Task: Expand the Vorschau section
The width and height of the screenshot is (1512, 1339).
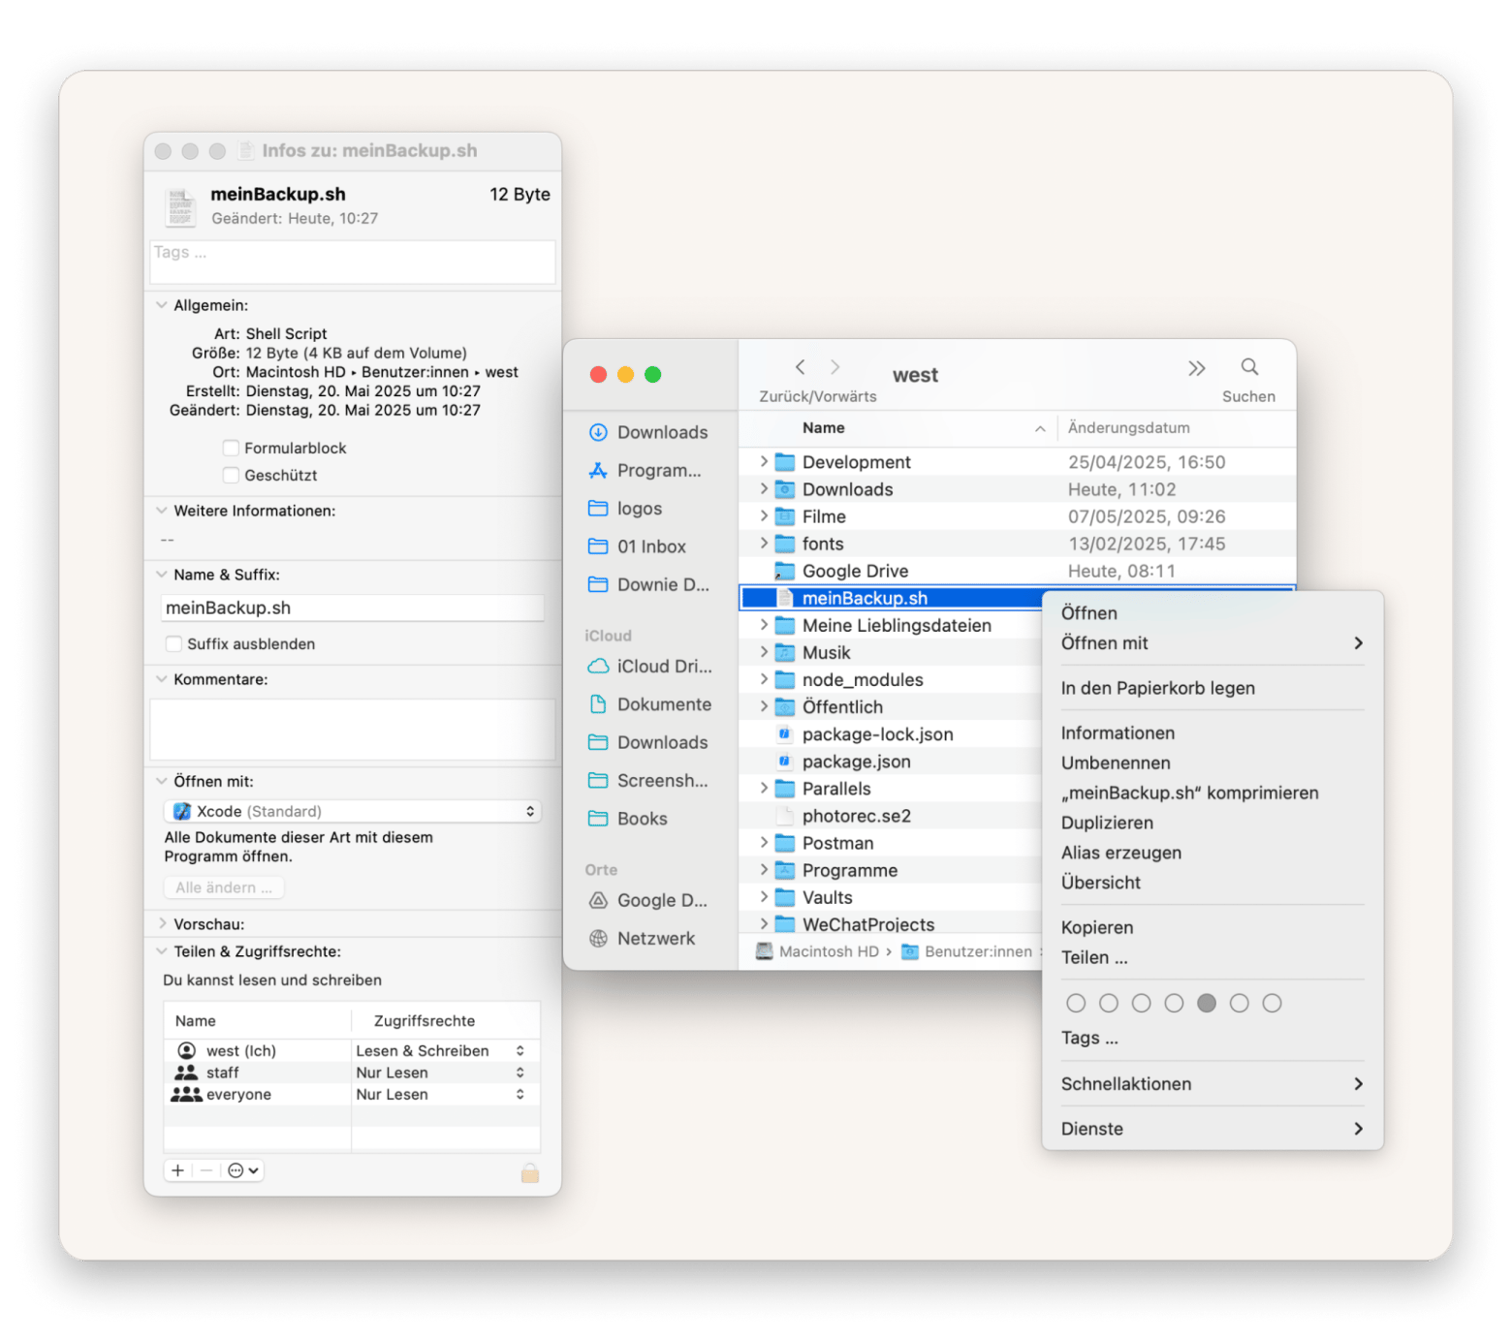Action: pyautogui.click(x=162, y=924)
